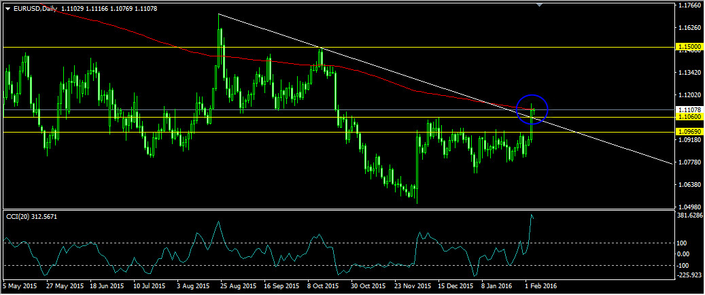Image resolution: width=705 pixels, height=295 pixels.
Task: Click the 1.06380 price axis value
Action: pos(690,185)
